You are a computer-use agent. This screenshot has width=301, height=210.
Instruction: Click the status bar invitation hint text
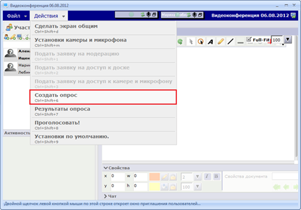coord(102,204)
